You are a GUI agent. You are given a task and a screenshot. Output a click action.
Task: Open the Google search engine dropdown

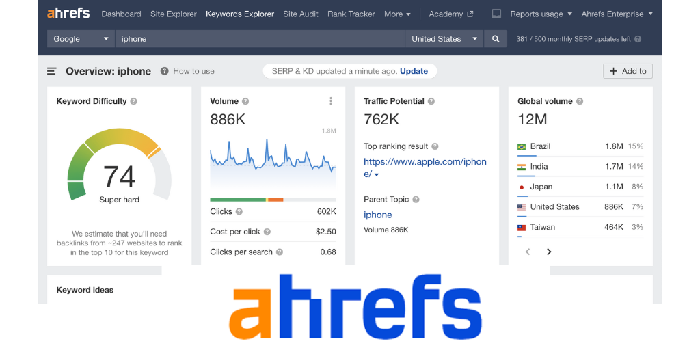point(81,39)
